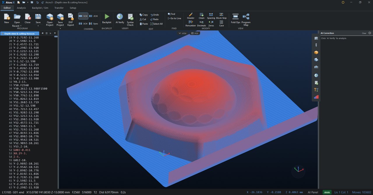The height and width of the screenshot is (195, 373).
Task: Click Select All in the Edit group
Action: tap(156, 24)
